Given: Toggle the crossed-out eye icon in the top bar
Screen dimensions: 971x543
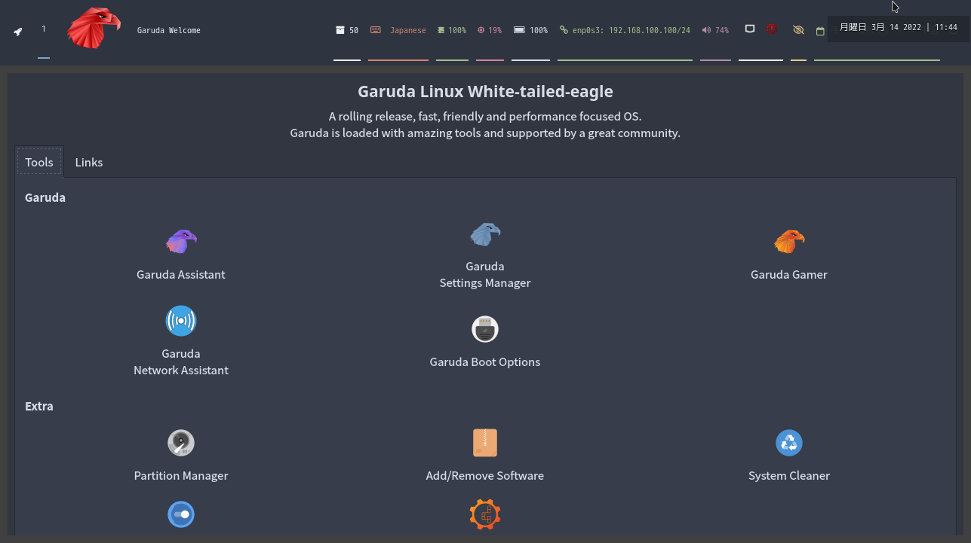Looking at the screenshot, I should (798, 30).
